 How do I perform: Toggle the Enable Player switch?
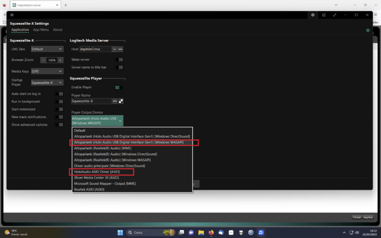[x=119, y=88]
